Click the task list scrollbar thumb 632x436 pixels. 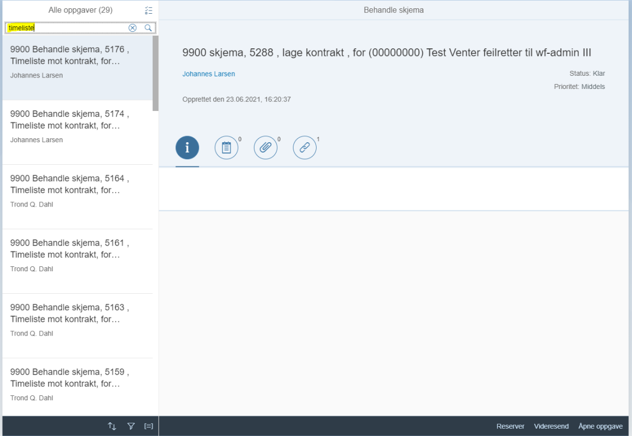(156, 73)
